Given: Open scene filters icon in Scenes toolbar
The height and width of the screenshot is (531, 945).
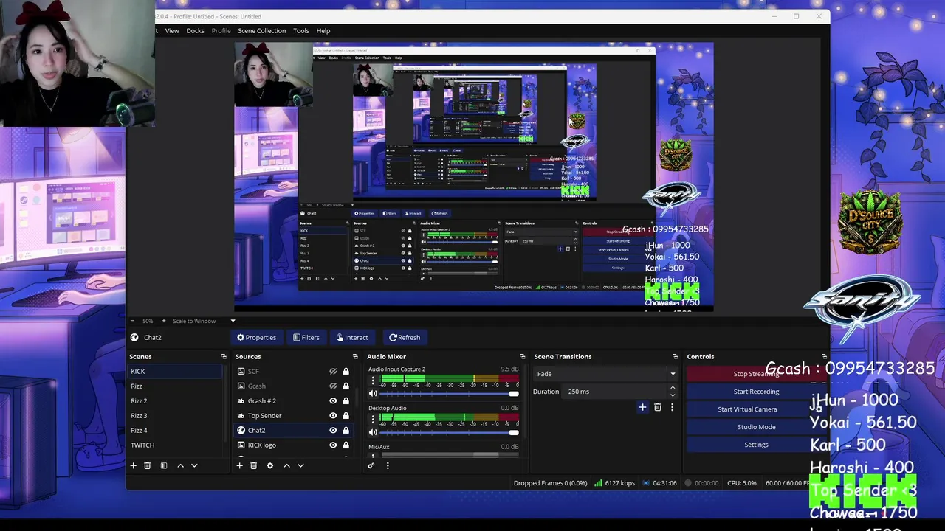Looking at the screenshot, I should point(164,465).
